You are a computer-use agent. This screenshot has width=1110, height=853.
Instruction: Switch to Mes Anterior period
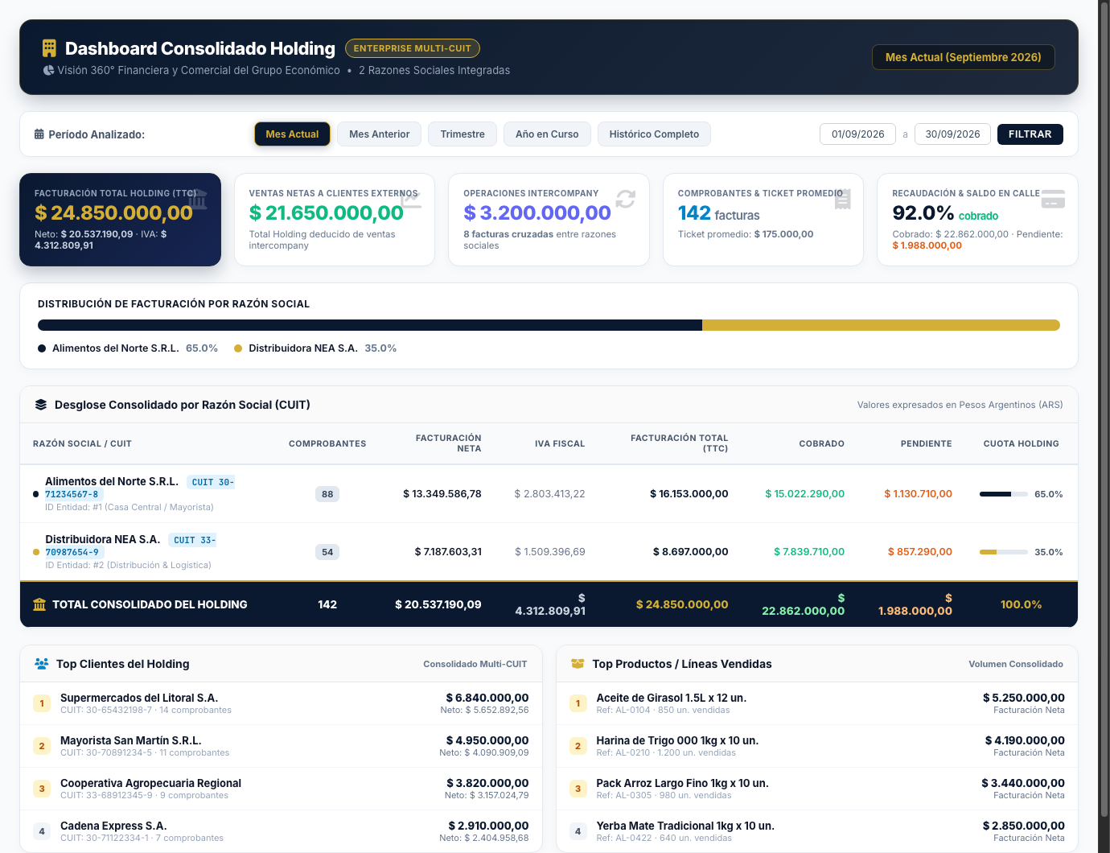[380, 134]
